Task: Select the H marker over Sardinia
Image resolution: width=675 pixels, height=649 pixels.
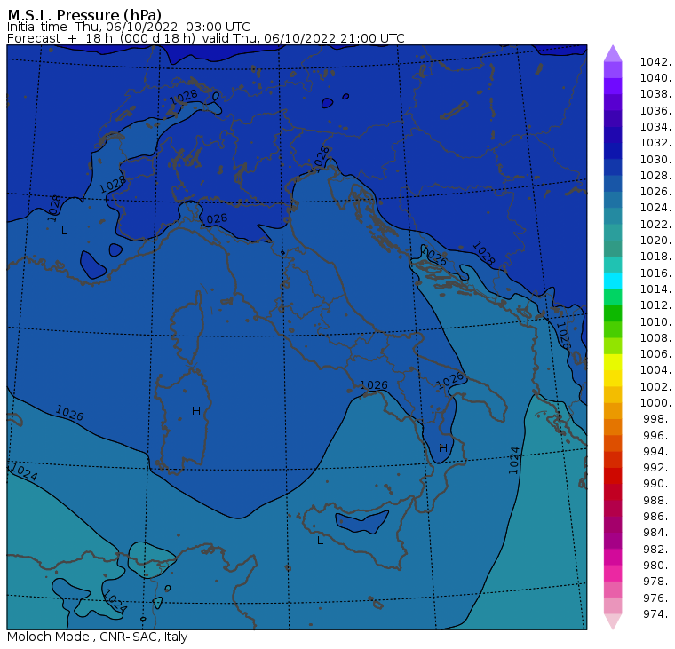Action: coord(196,411)
